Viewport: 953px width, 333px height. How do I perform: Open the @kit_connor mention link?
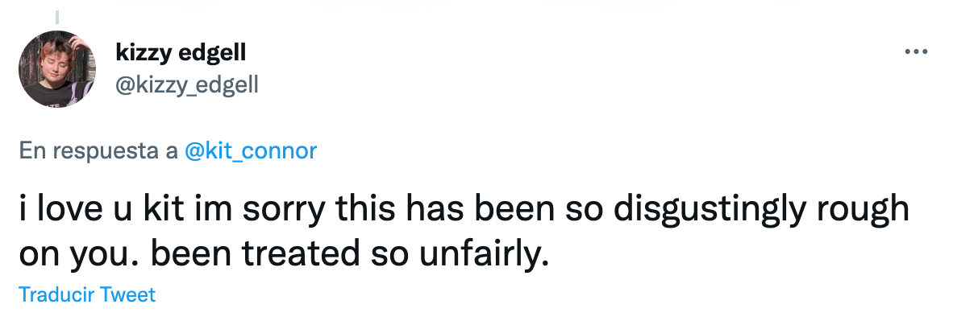(250, 151)
